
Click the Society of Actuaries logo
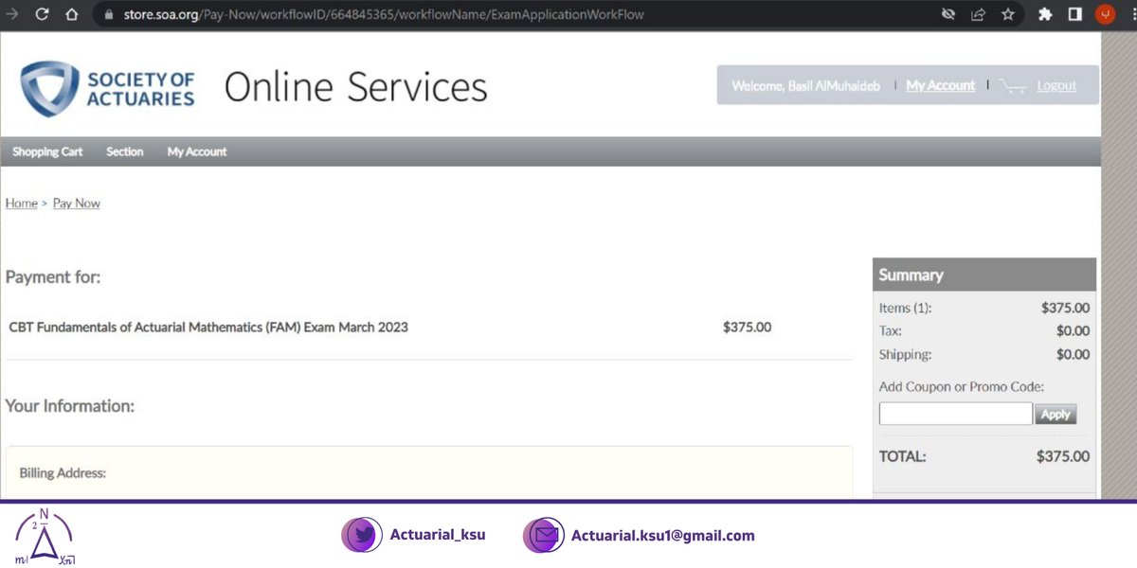point(107,88)
